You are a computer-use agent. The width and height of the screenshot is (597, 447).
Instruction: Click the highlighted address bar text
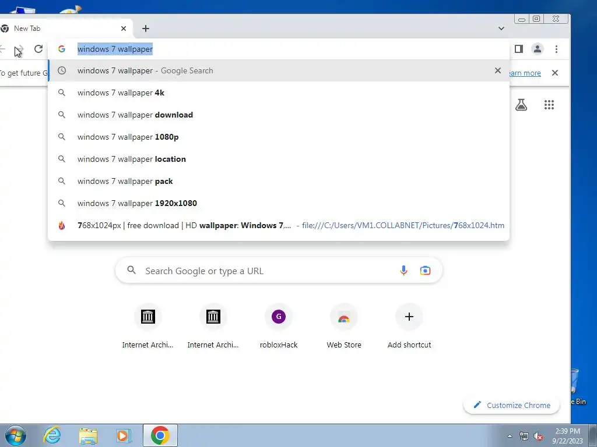115,49
